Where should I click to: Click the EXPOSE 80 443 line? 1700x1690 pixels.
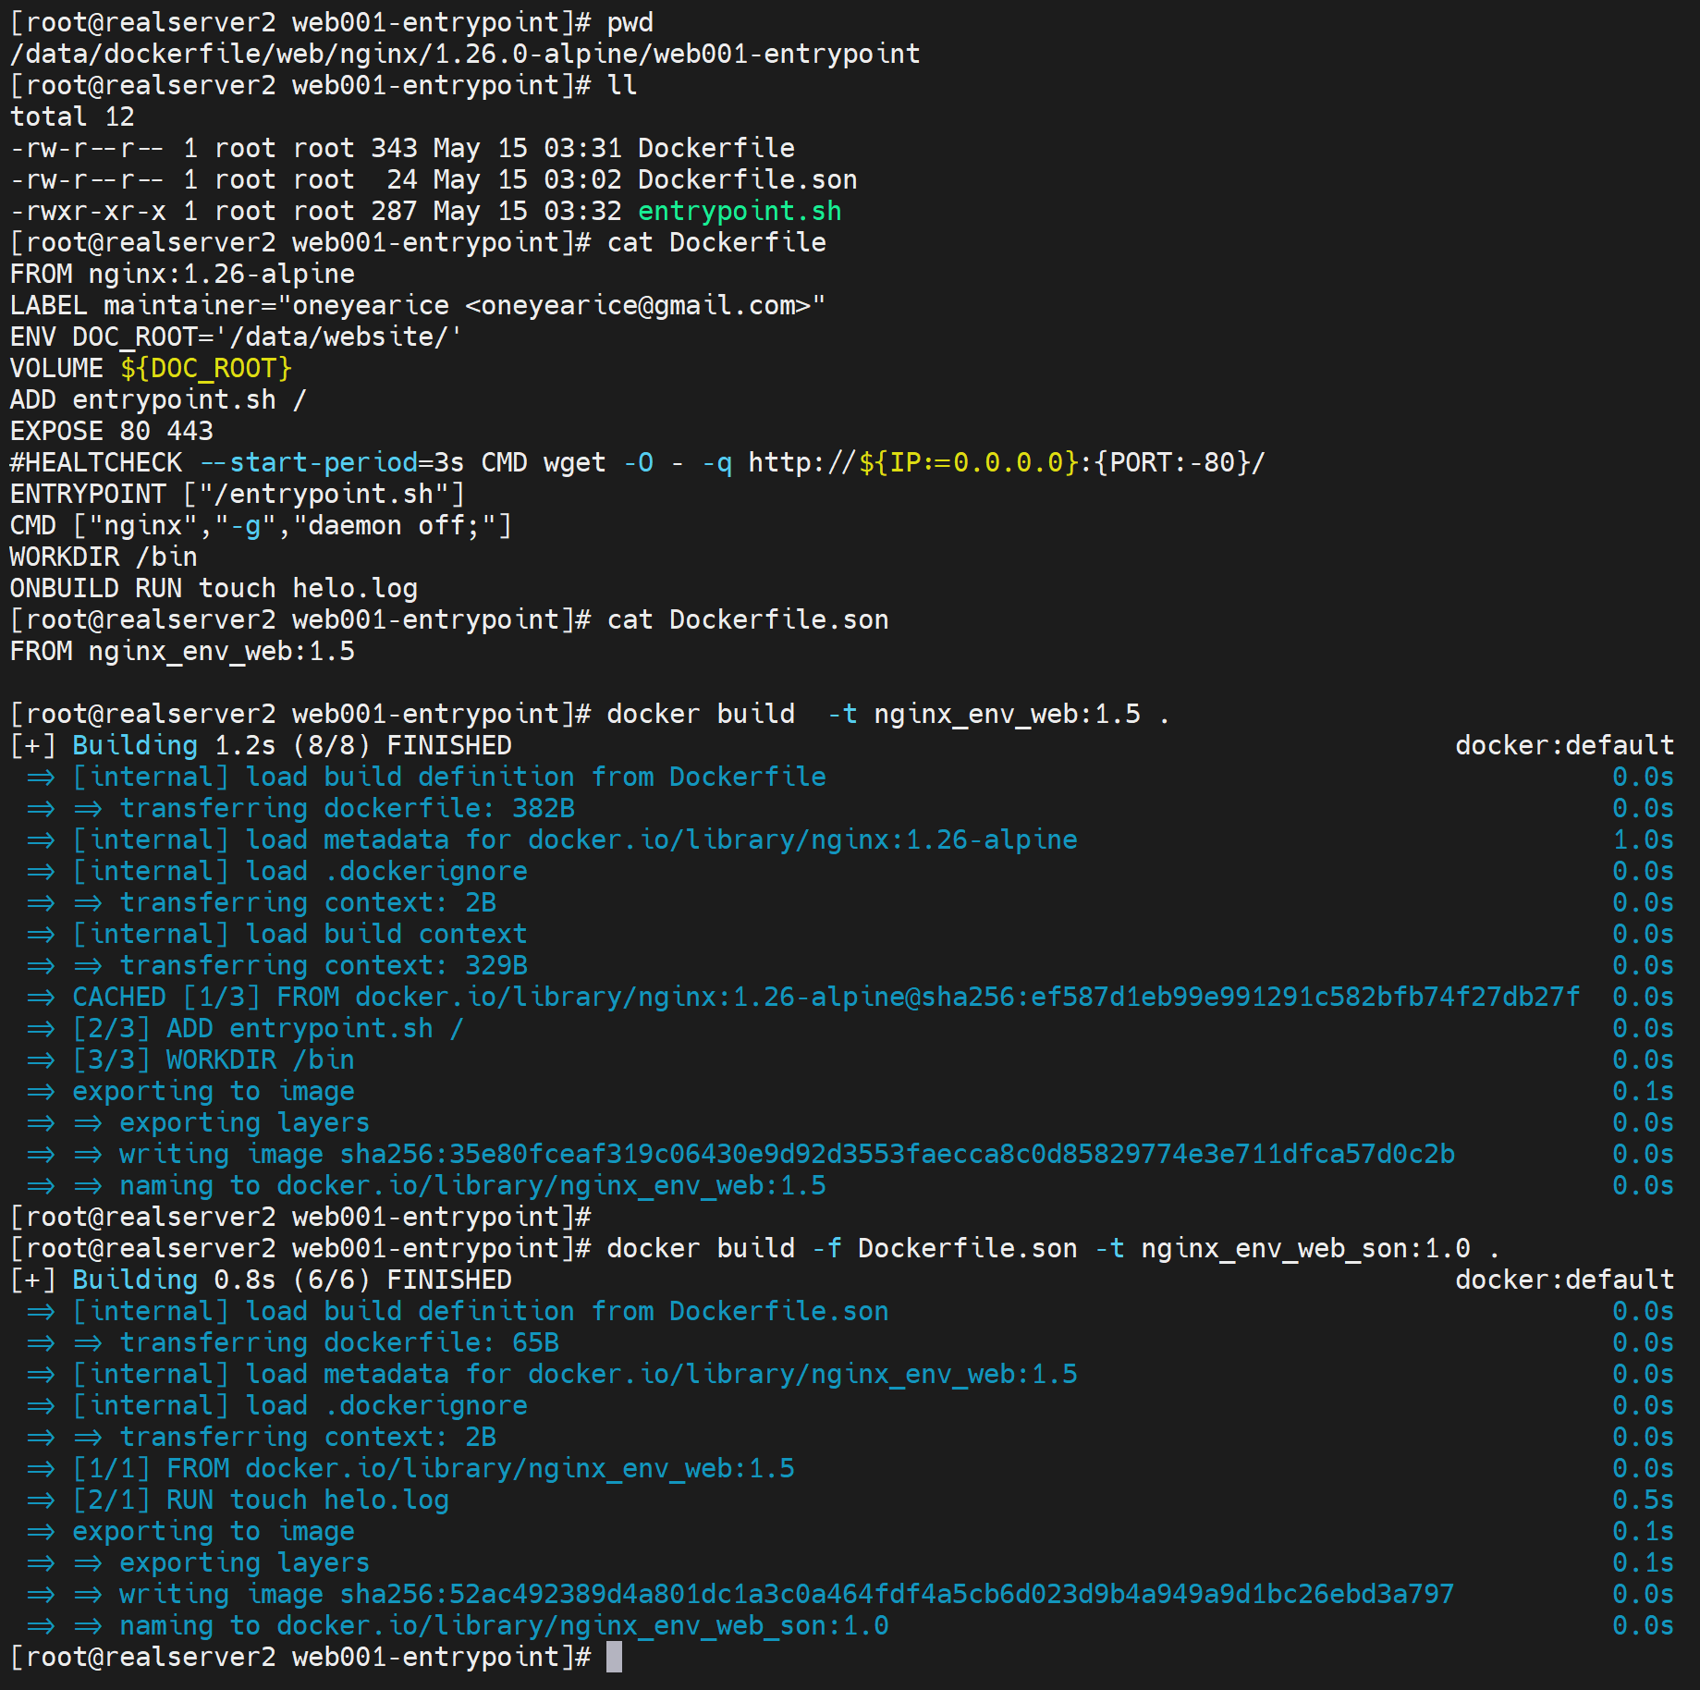(112, 431)
